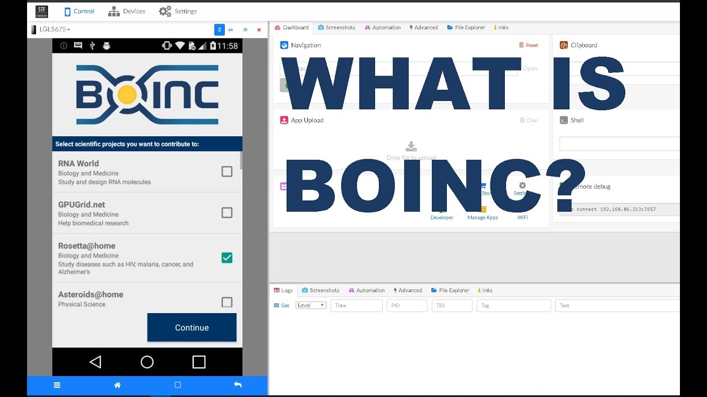Click the STF logo icon
707x397 pixels.
pyautogui.click(x=41, y=11)
